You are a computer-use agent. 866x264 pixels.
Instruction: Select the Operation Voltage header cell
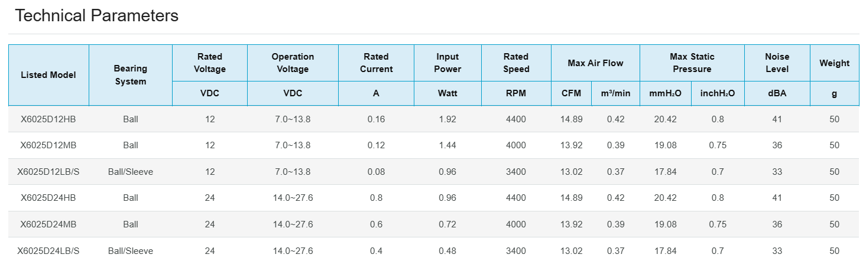[x=293, y=63]
